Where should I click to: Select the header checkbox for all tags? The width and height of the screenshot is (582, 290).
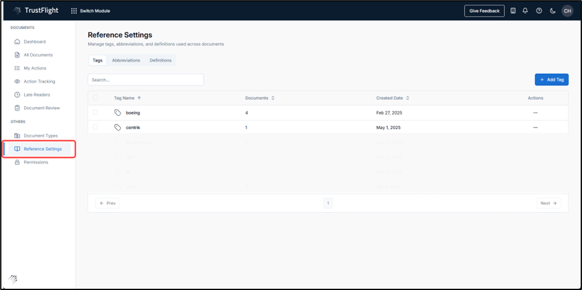pos(96,98)
